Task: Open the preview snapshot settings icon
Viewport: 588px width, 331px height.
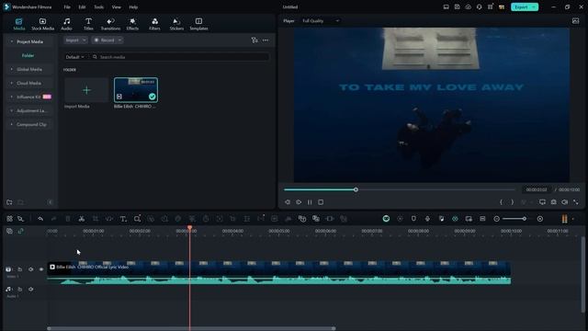Action: tap(576, 21)
